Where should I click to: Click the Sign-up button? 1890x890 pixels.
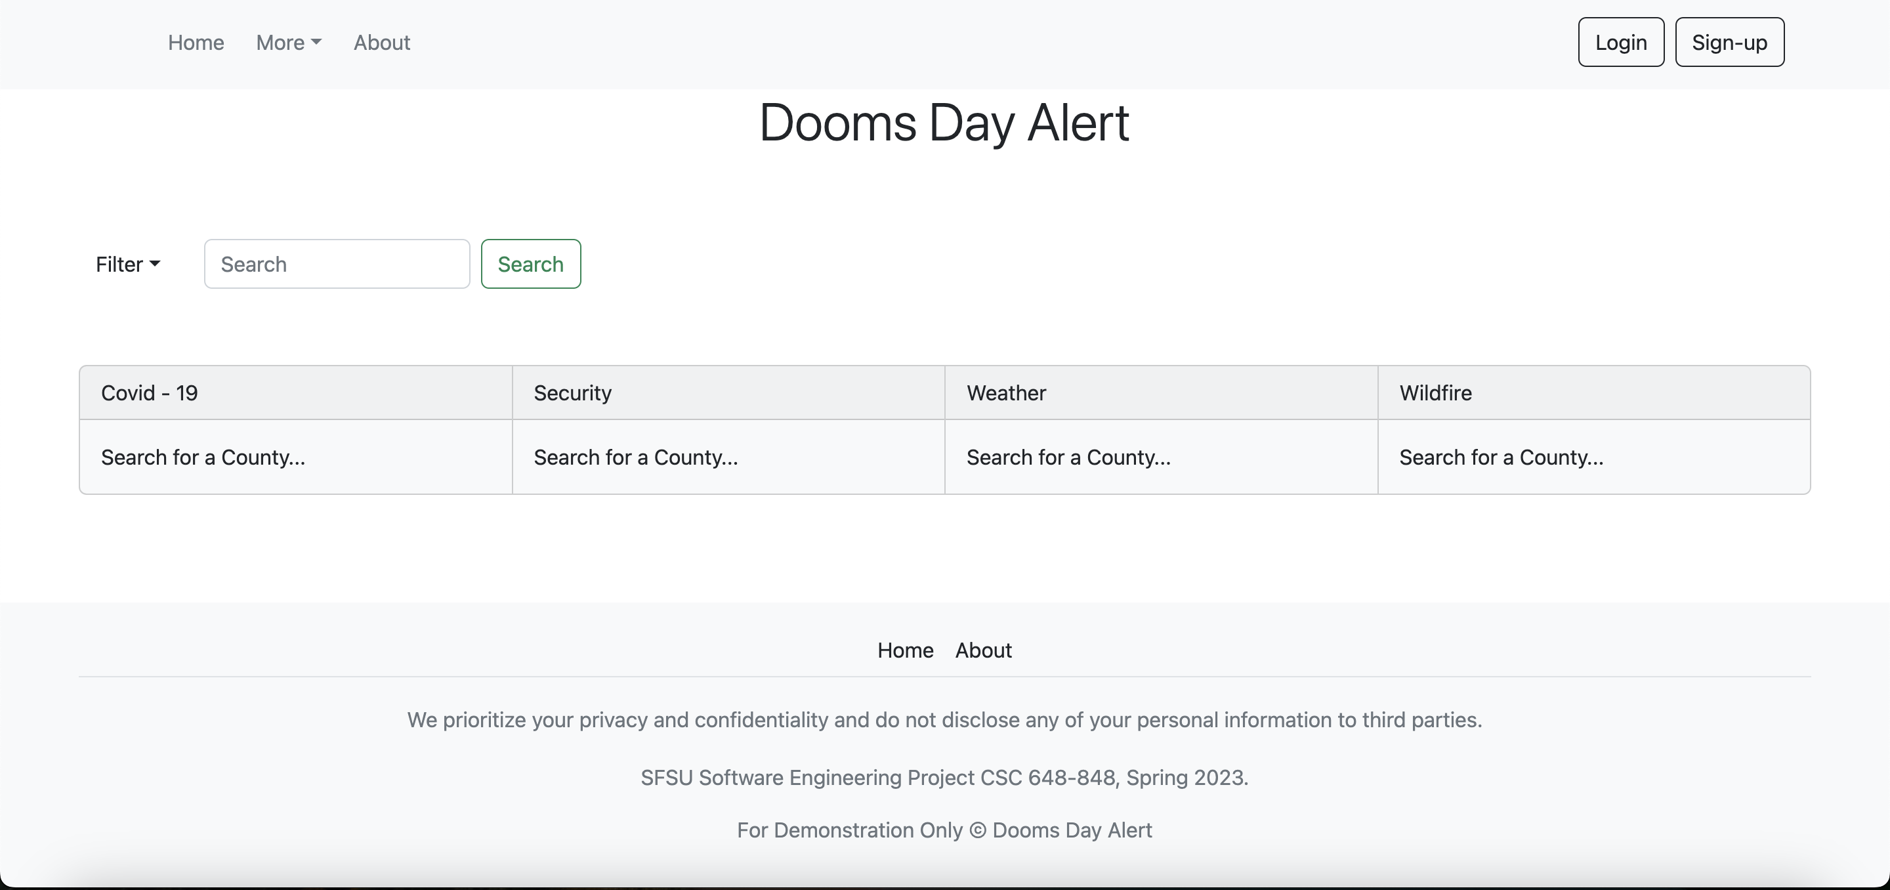(x=1729, y=42)
